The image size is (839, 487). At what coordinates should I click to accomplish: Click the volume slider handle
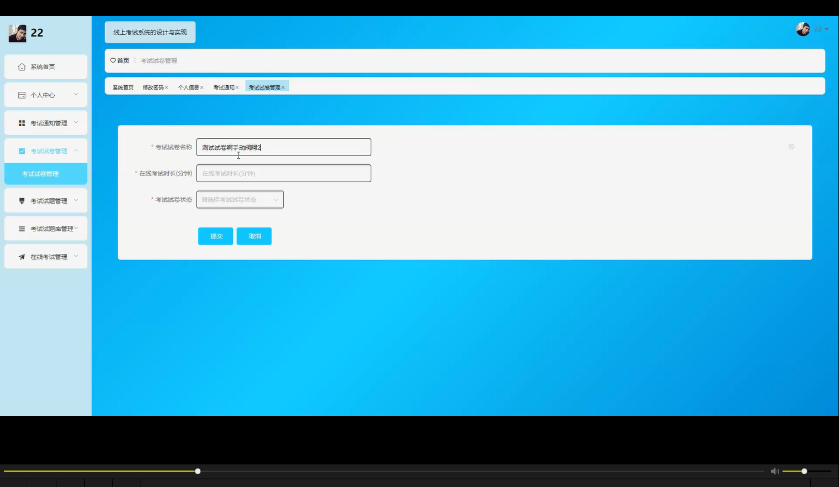[x=804, y=472]
